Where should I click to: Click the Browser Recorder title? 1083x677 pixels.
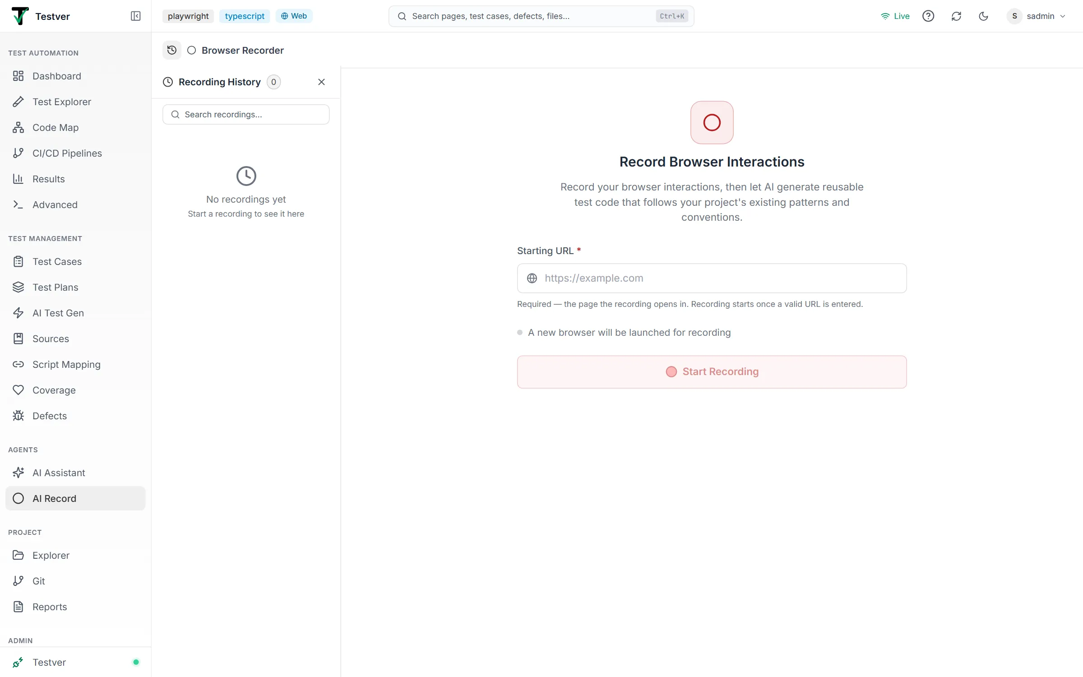coord(242,50)
